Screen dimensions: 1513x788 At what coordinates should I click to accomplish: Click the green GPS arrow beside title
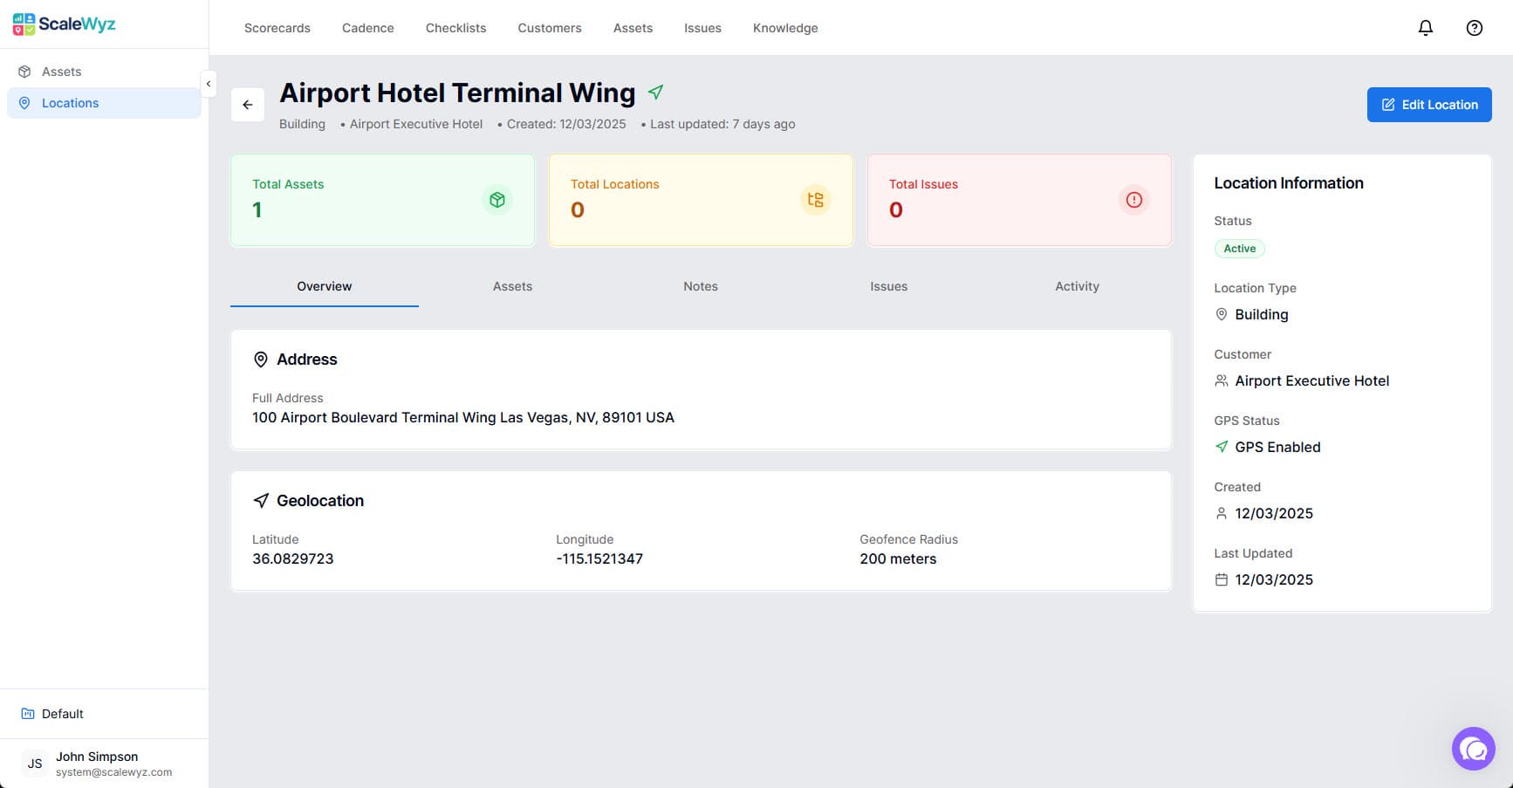point(656,92)
